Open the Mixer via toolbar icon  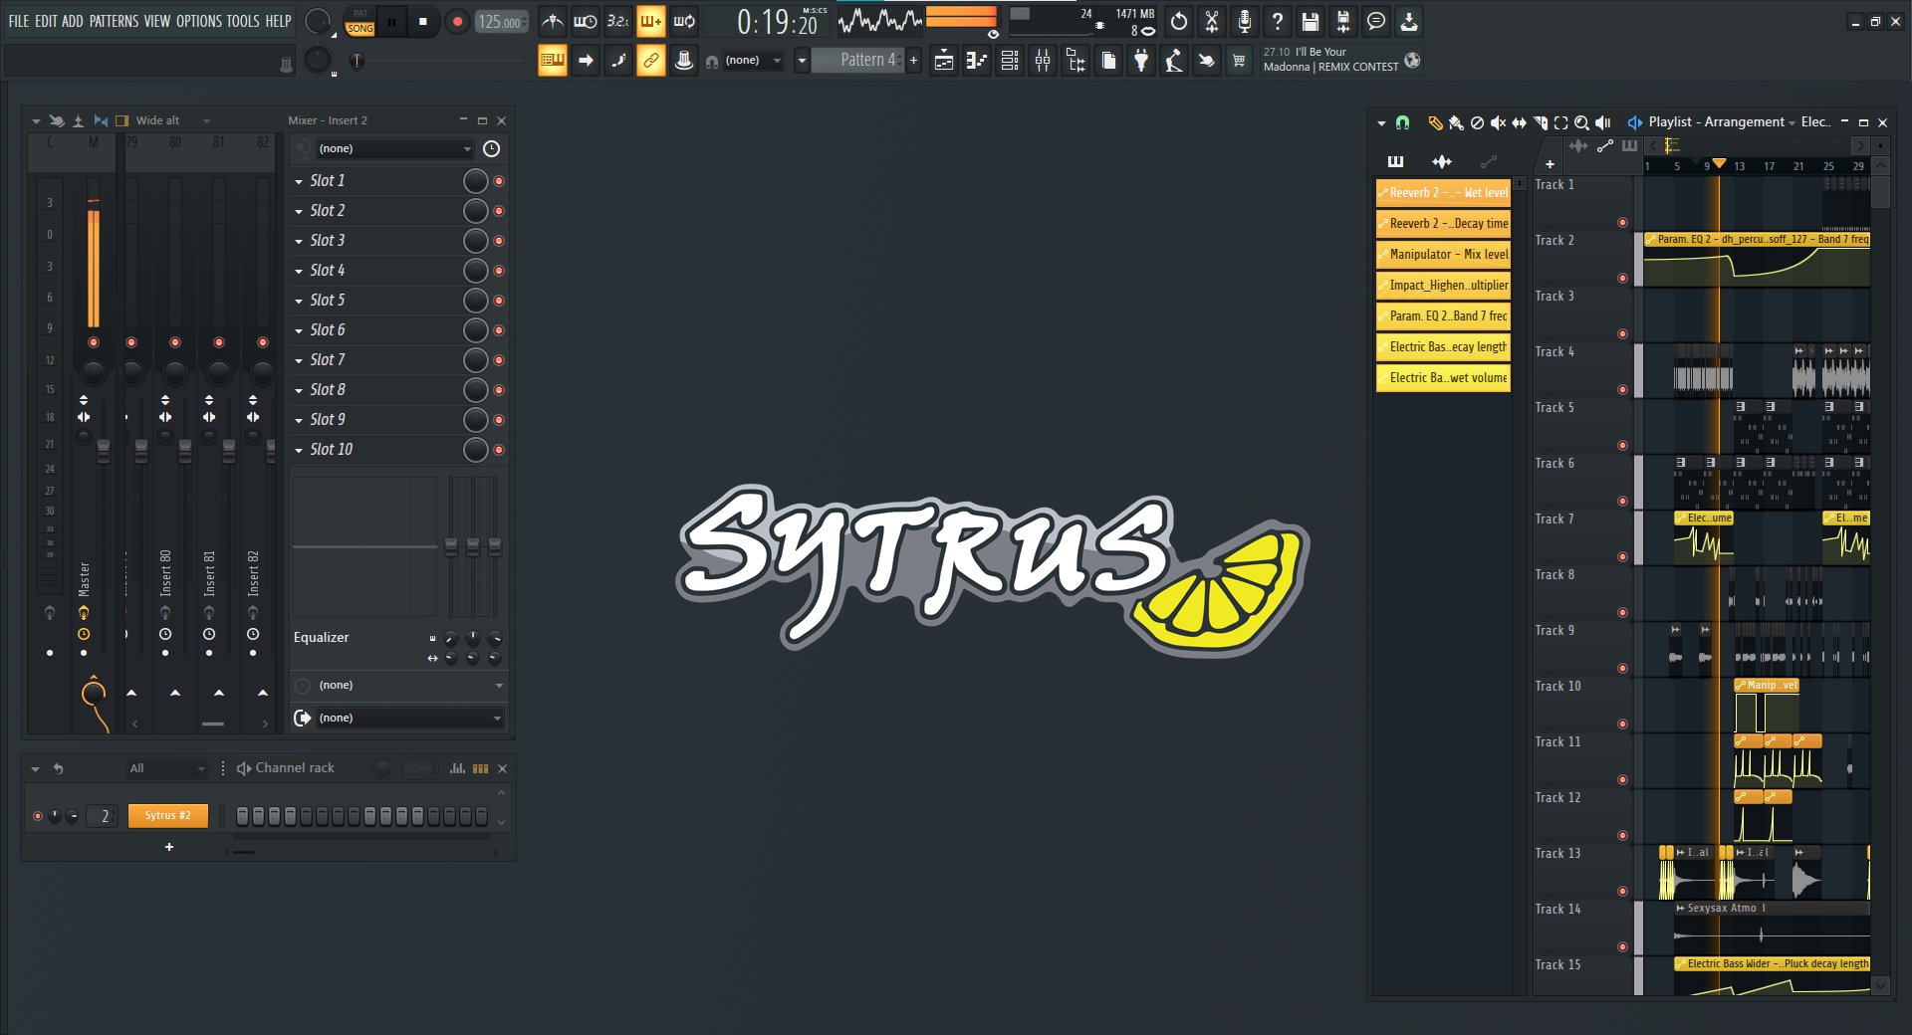pos(1043,61)
